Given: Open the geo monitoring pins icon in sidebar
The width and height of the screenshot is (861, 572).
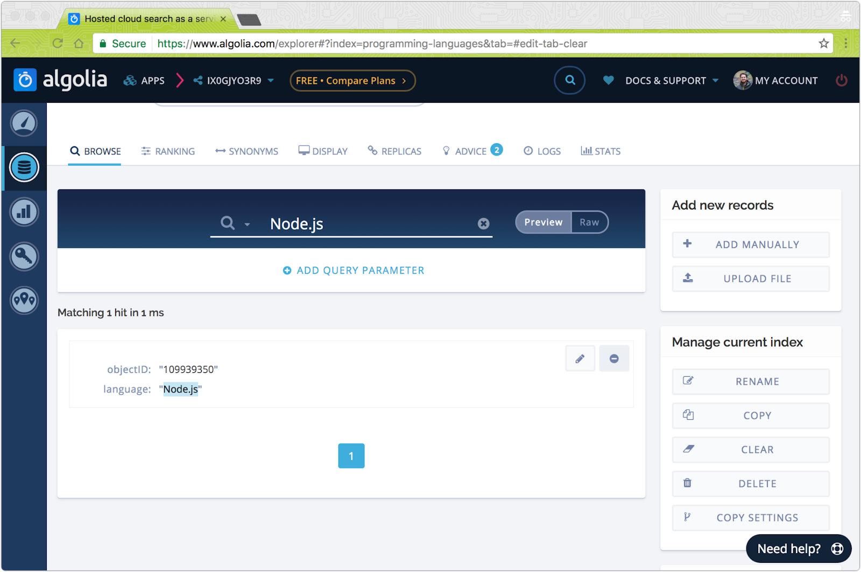Looking at the screenshot, I should coord(24,300).
